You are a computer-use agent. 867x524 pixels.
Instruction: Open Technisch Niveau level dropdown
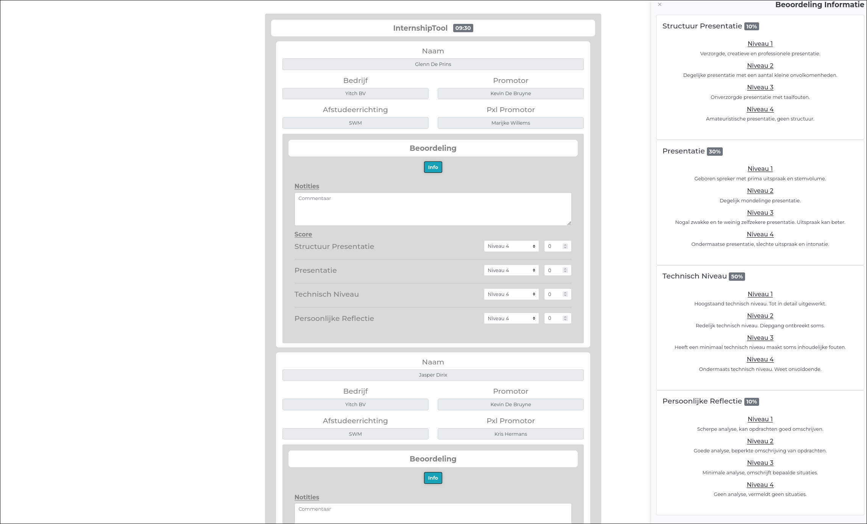coord(511,294)
